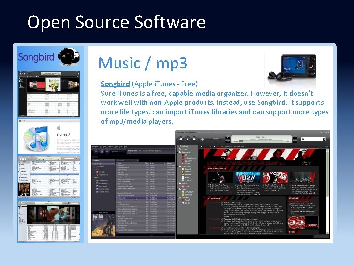
Task: Click next track in purple Songbird window
Action: (107, 152)
